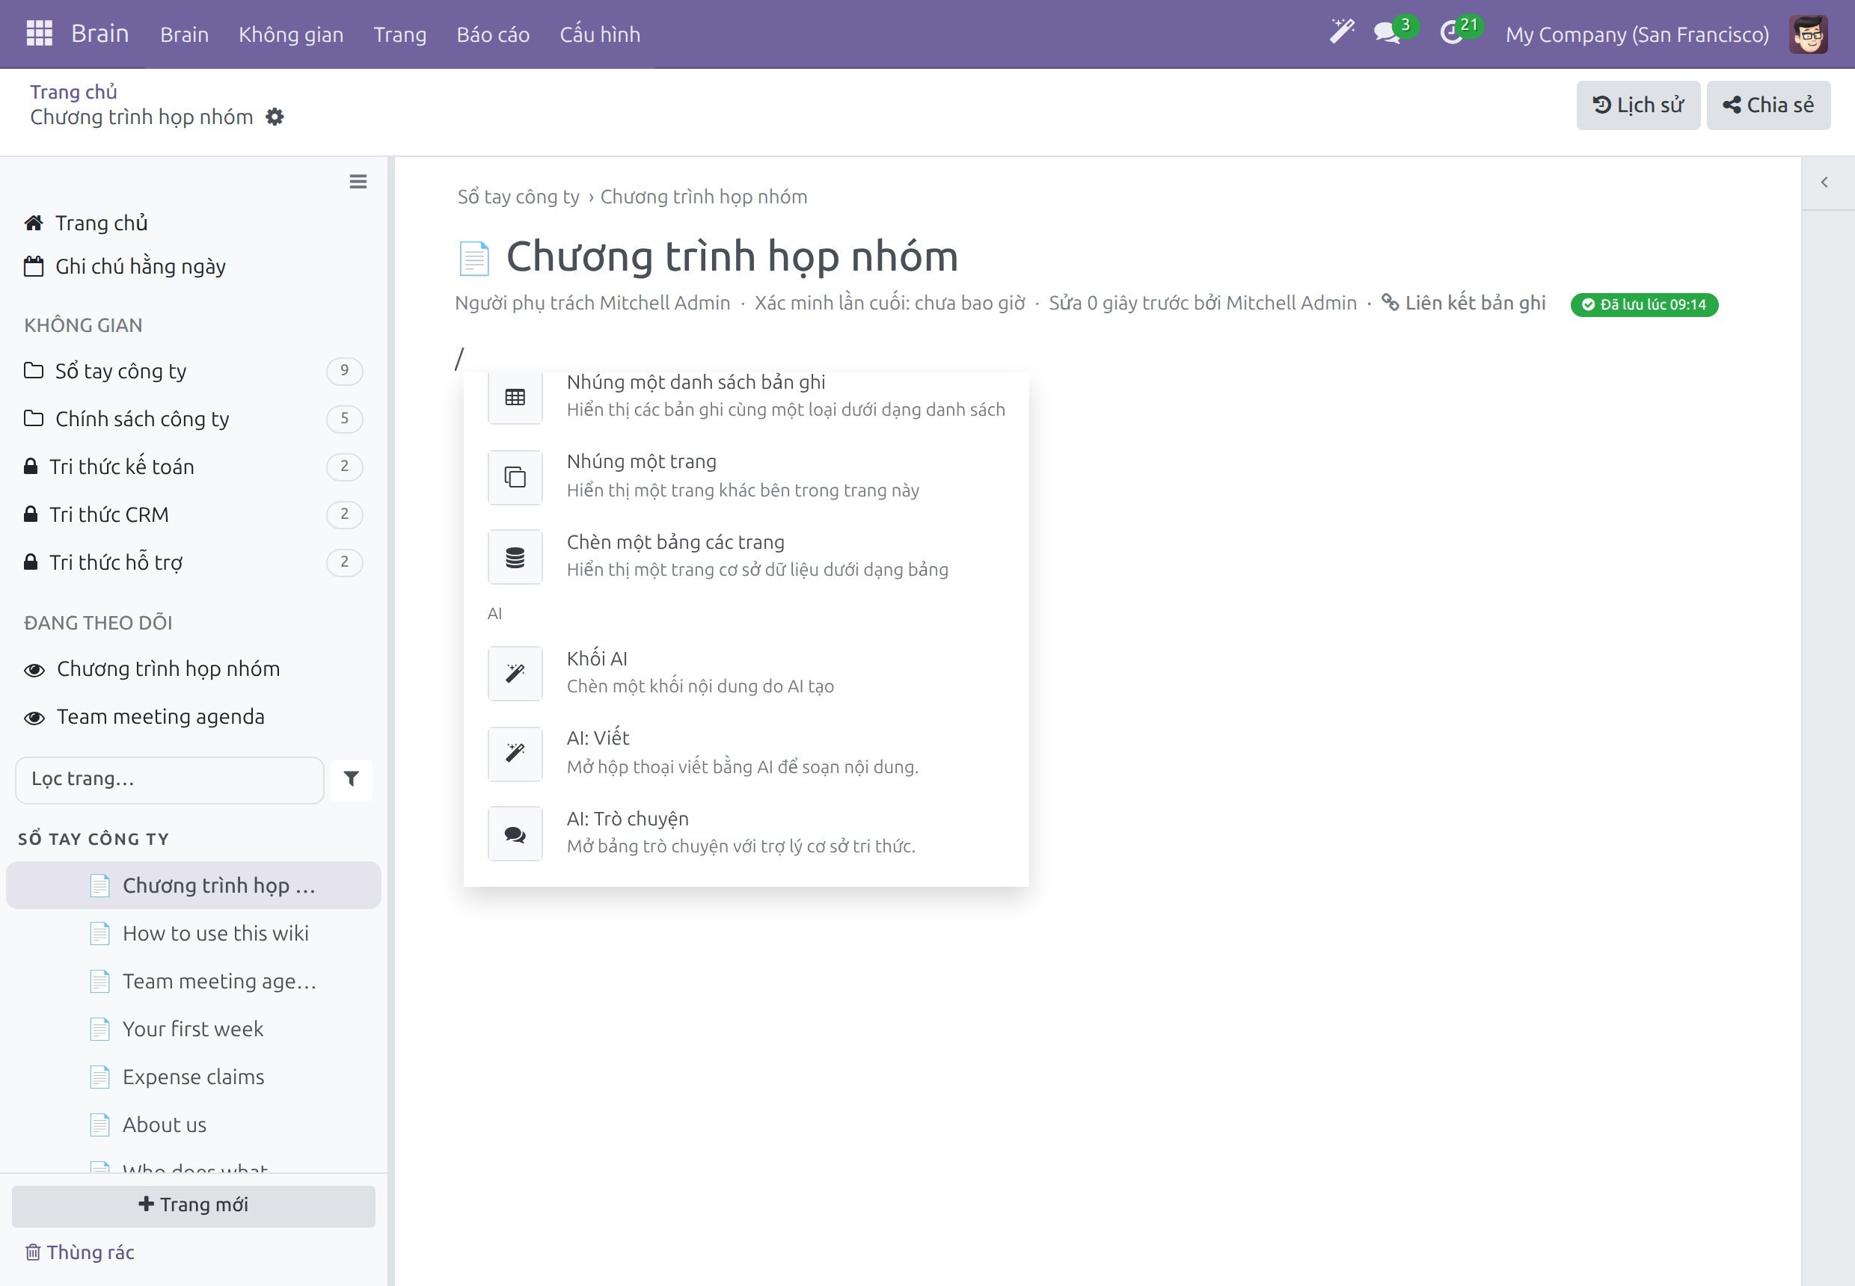This screenshot has width=1855, height=1286.
Task: Open My Company (San Francisco) switcher
Action: [x=1637, y=34]
